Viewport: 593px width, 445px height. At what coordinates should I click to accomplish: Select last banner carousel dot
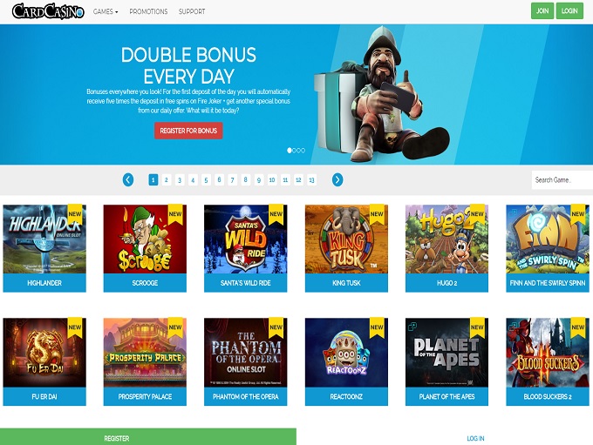pyautogui.click(x=303, y=151)
